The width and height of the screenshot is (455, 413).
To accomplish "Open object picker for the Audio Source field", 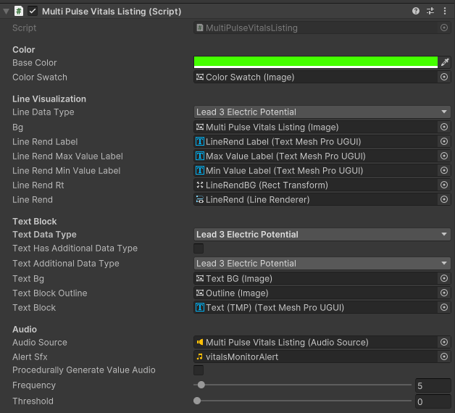I will [x=444, y=343].
